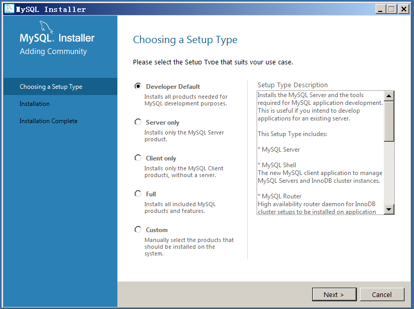The image size is (414, 309).
Task: Click the description scrollbar down arrow
Action: (389, 209)
